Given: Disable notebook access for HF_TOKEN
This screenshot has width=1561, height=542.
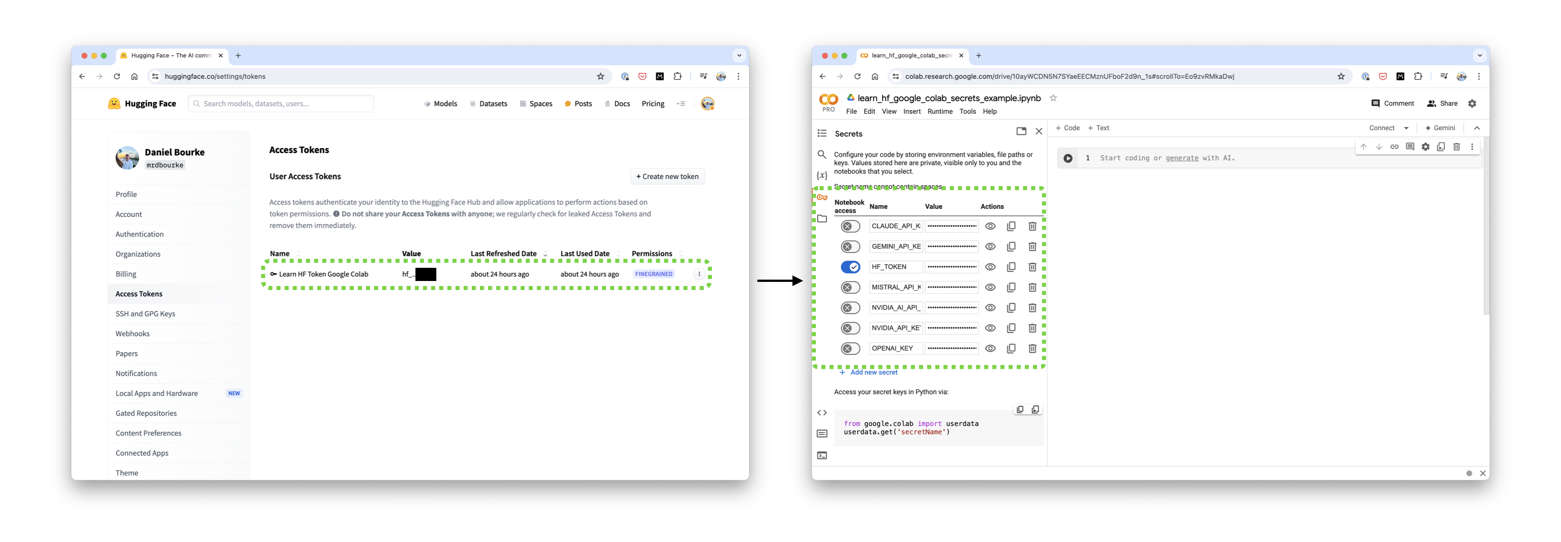Looking at the screenshot, I should 850,266.
